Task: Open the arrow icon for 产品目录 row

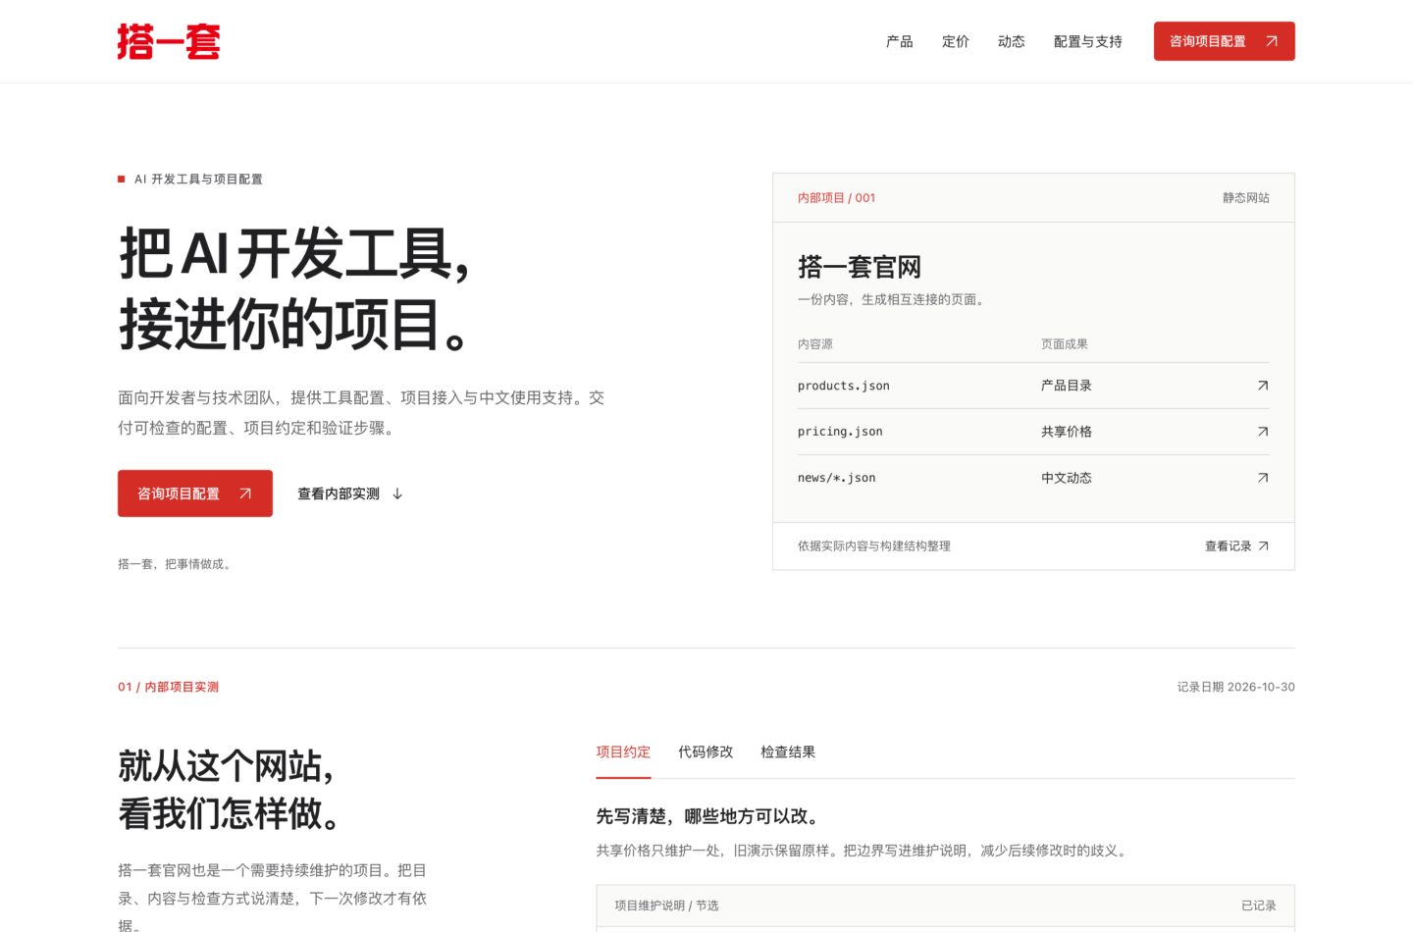Action: click(1263, 386)
